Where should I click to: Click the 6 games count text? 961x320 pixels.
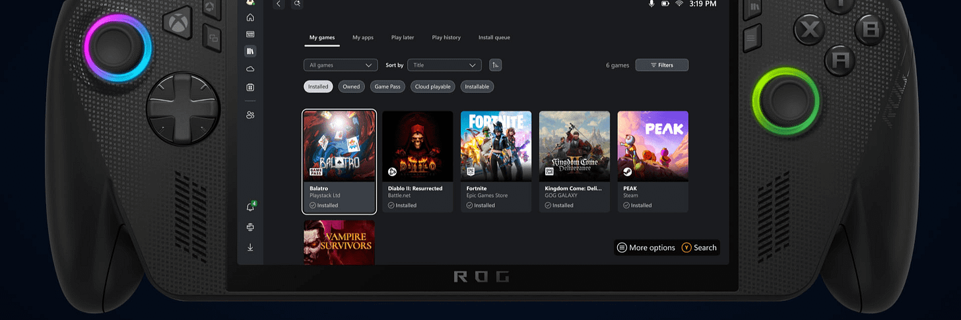[x=617, y=65]
